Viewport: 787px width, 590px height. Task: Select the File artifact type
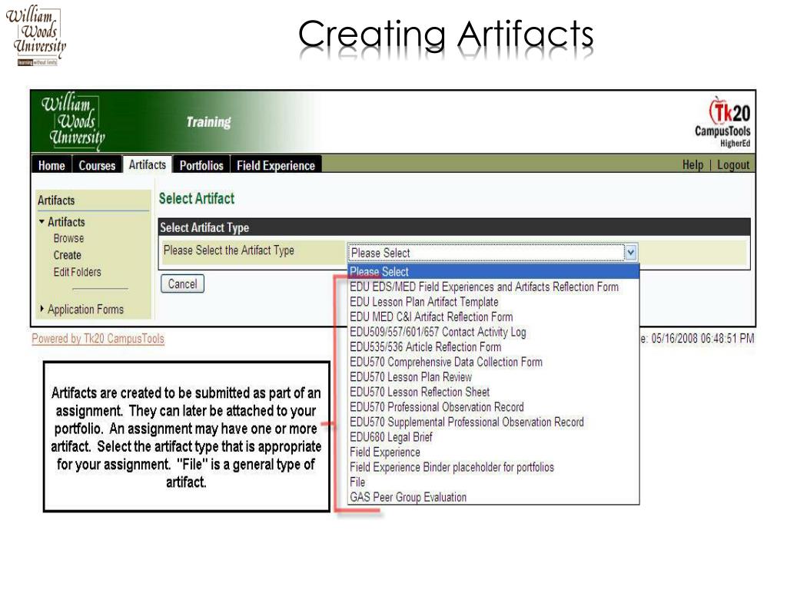(493, 482)
